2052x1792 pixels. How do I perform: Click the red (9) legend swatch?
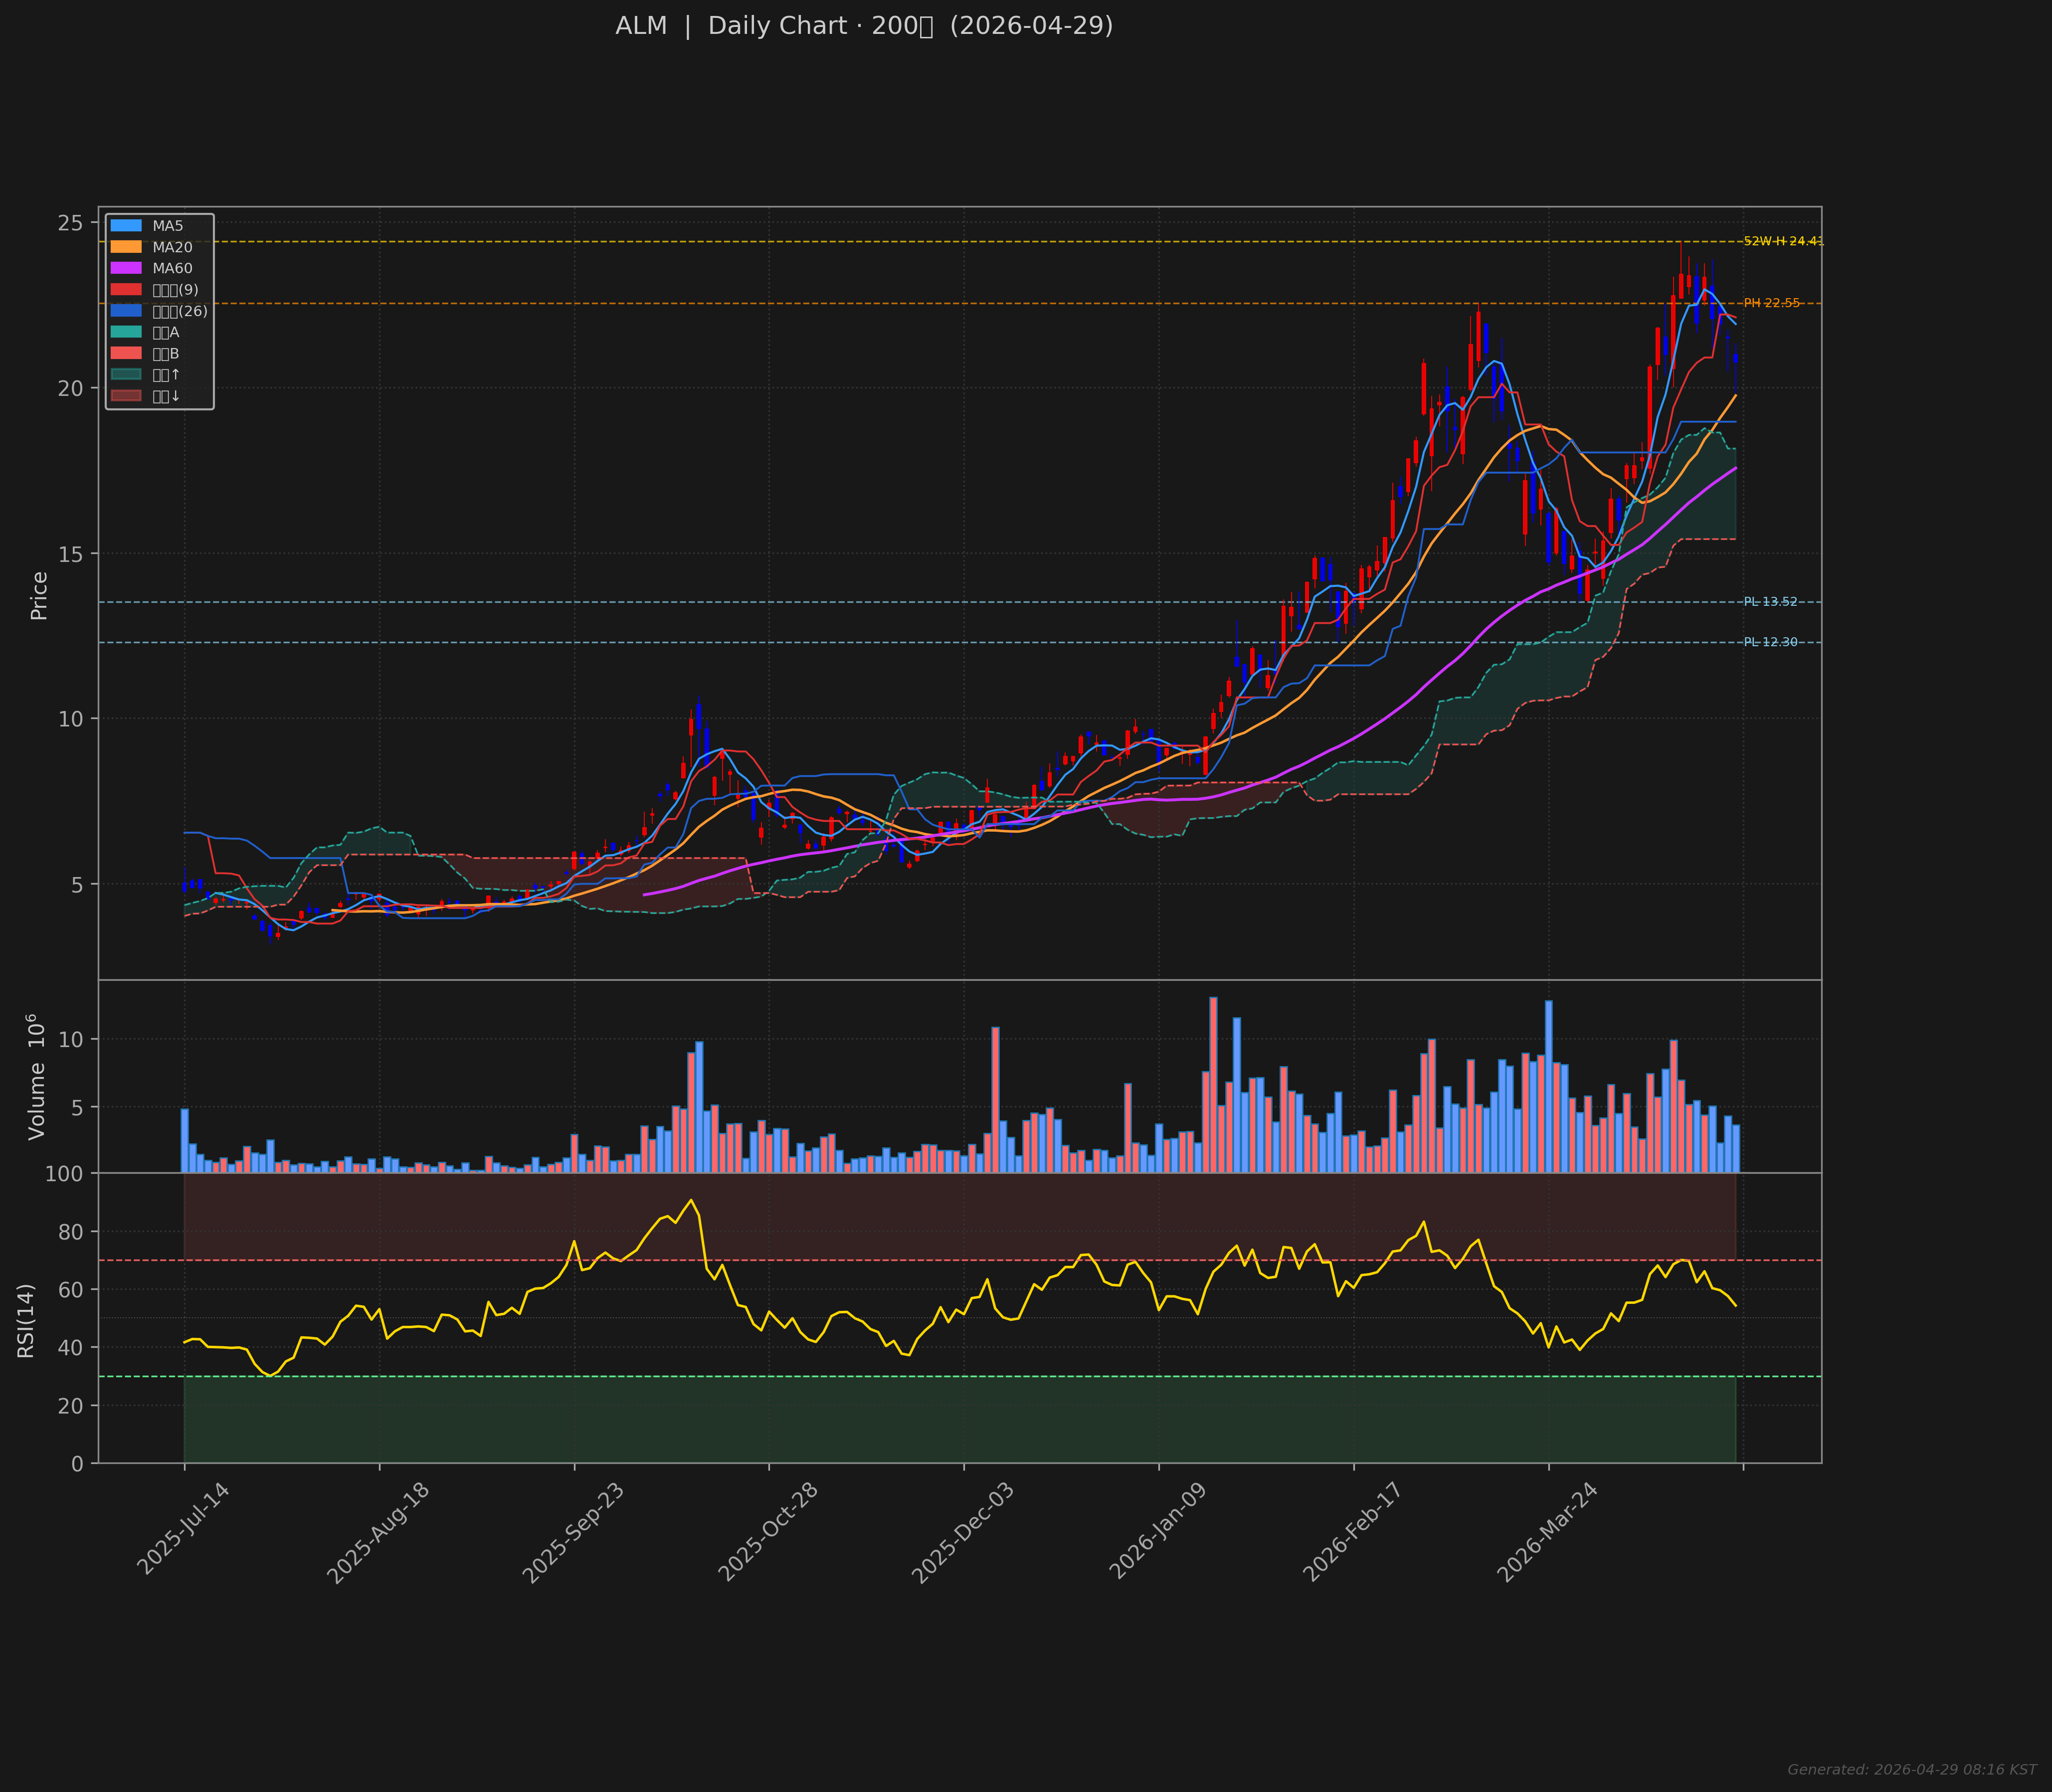126,290
